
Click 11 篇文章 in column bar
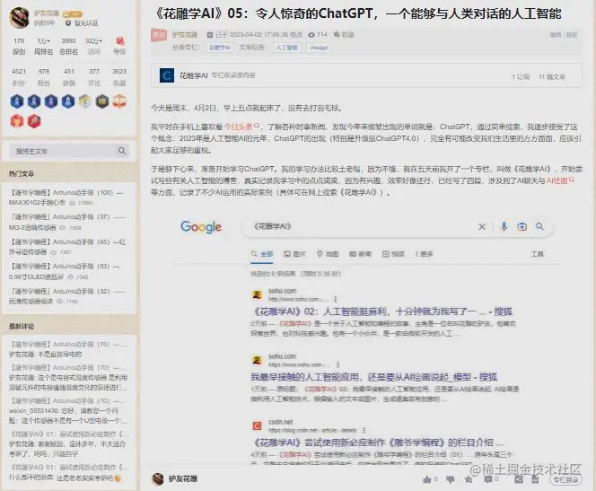coord(552,77)
